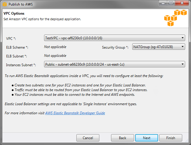Proceed with the Next button
Viewport: 191px width, 145px height.
[147, 138]
